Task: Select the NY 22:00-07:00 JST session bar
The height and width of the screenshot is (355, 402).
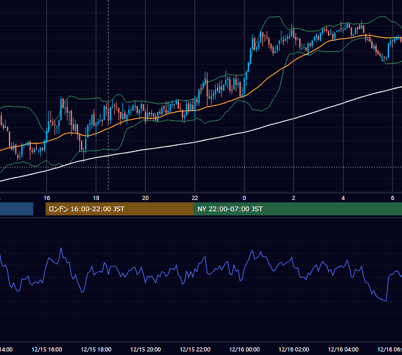Action: pos(297,209)
